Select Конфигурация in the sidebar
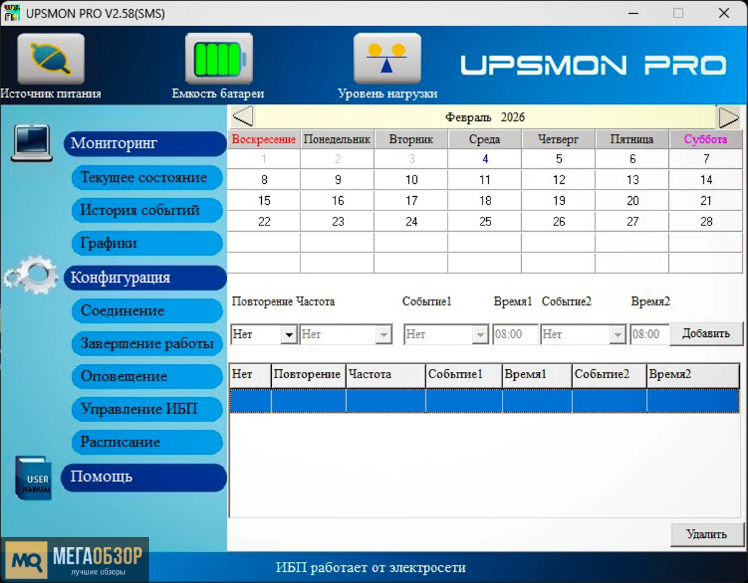The image size is (748, 583). (x=143, y=278)
